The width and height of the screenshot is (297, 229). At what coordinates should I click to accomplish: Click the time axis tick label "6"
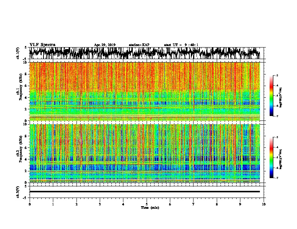pos(170,204)
